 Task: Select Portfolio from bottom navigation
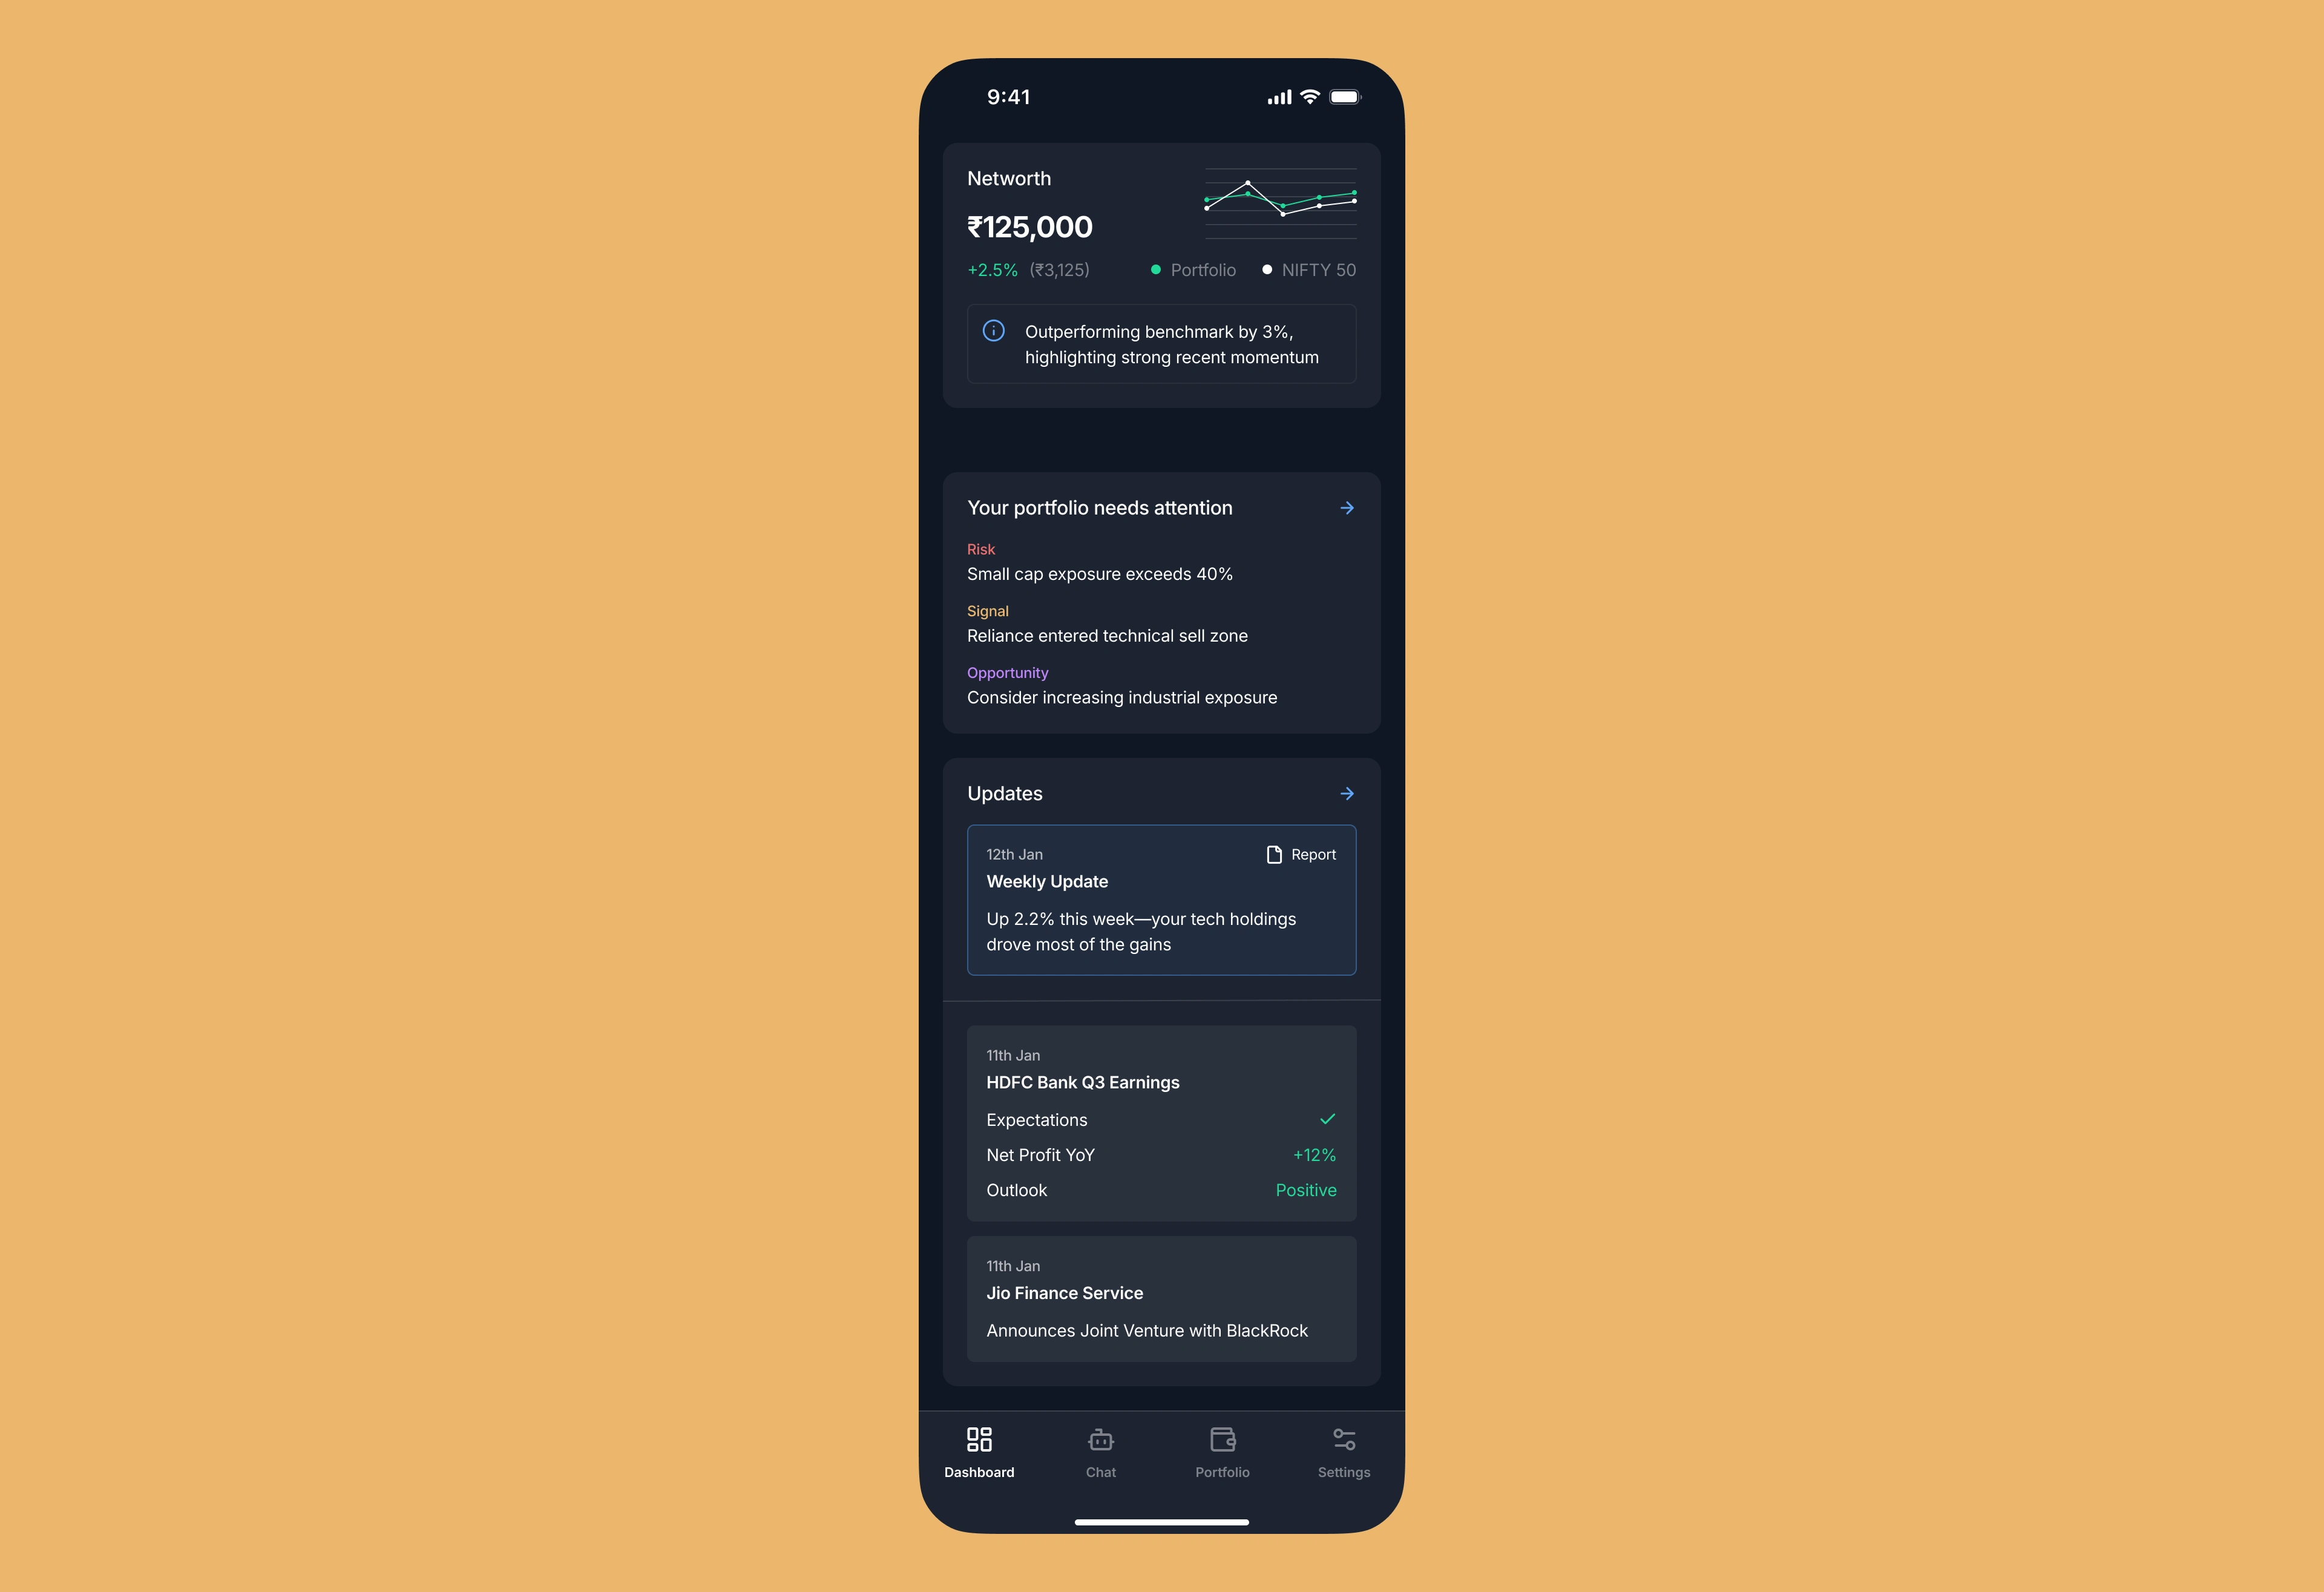tap(1222, 1450)
